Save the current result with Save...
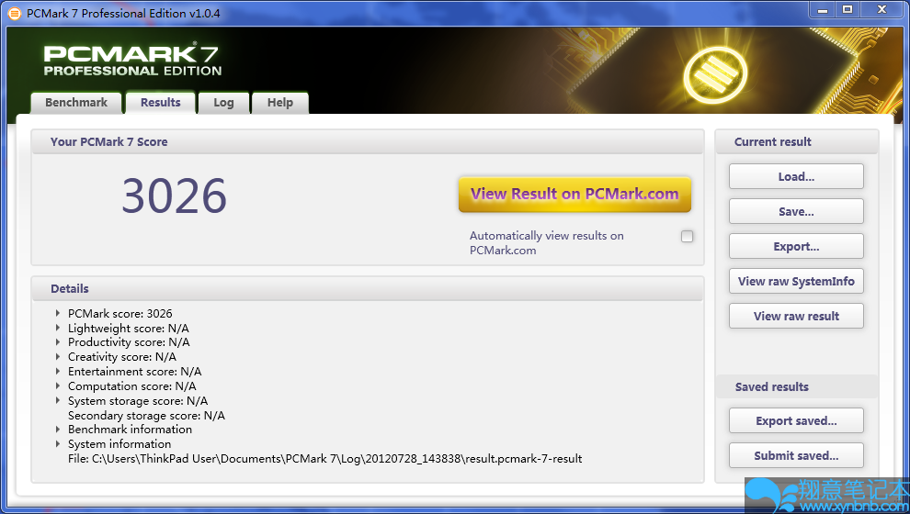Image resolution: width=910 pixels, height=514 pixels. [796, 211]
